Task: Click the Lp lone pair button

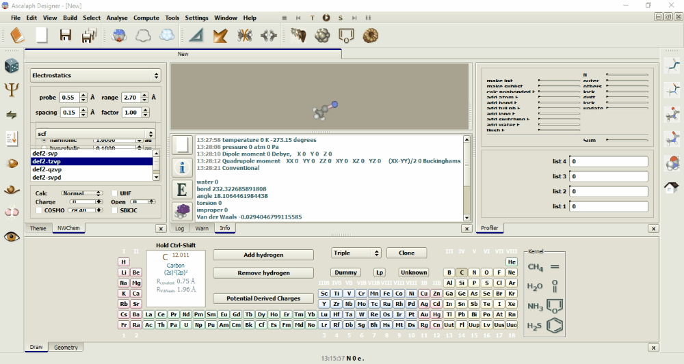Action: tap(380, 272)
